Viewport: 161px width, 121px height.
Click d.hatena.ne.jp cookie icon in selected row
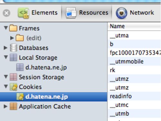tap(20, 97)
